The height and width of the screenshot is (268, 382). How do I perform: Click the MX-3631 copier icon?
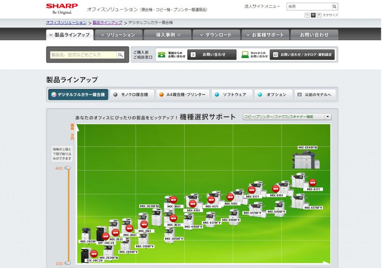click(x=170, y=217)
